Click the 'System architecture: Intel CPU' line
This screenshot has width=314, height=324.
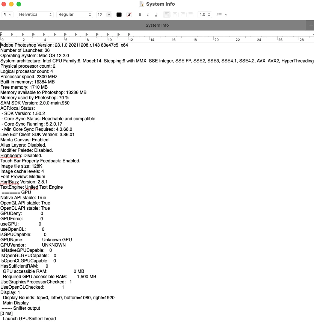[157, 61]
